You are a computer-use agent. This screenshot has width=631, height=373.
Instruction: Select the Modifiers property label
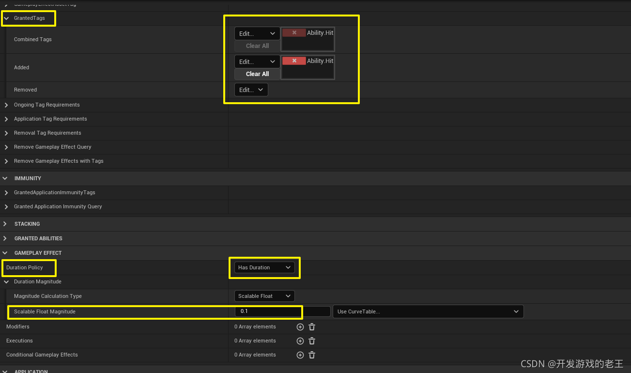click(x=18, y=327)
